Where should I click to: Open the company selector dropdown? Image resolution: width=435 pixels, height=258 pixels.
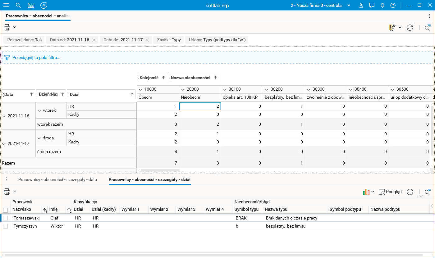[x=349, y=5]
